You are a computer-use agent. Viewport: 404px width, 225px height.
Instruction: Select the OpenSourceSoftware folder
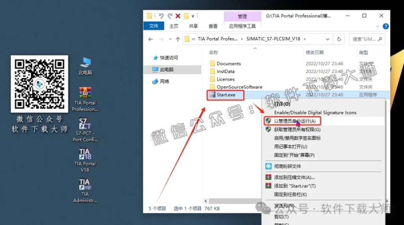click(x=239, y=87)
